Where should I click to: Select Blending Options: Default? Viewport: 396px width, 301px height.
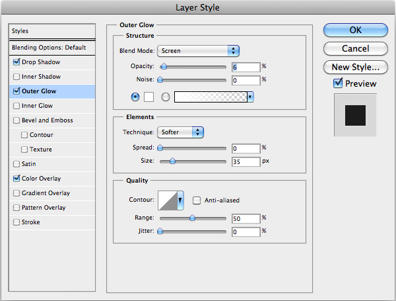pos(51,48)
